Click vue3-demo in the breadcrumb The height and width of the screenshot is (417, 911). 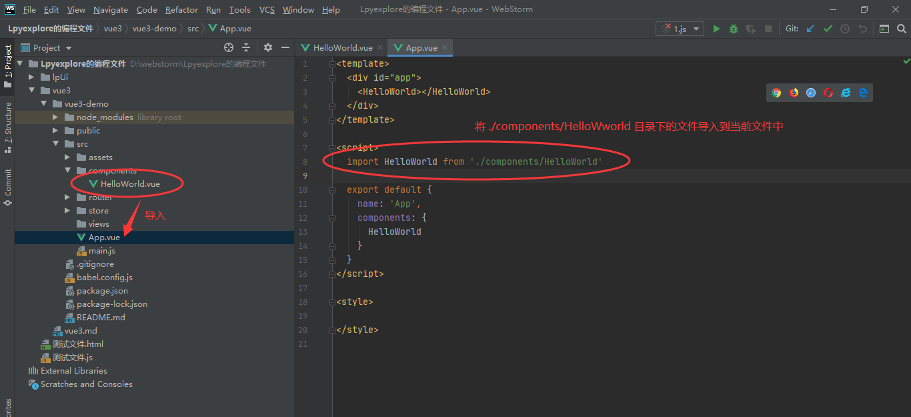[x=154, y=29]
